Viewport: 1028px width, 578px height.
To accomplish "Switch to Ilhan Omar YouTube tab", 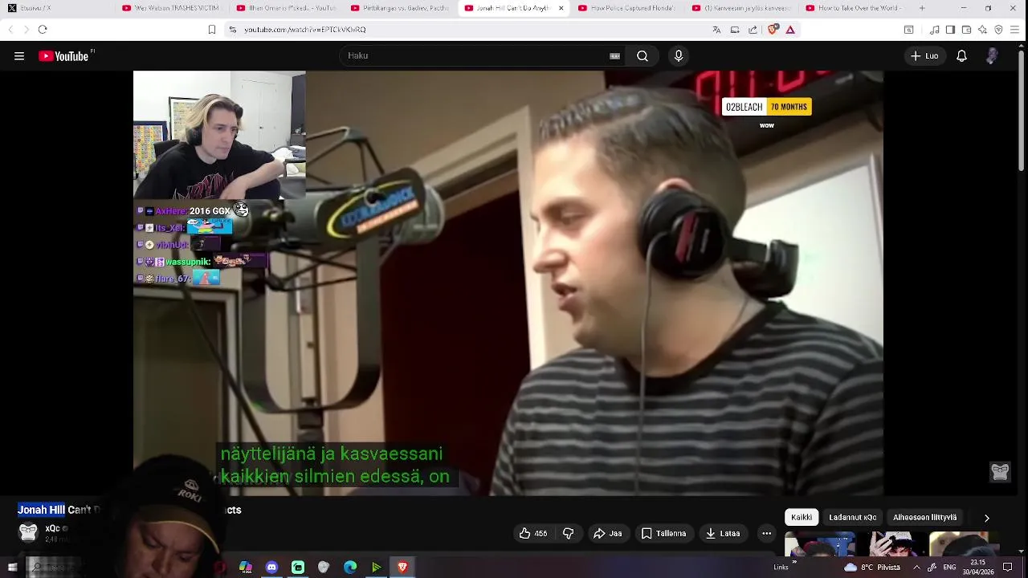I will (286, 8).
